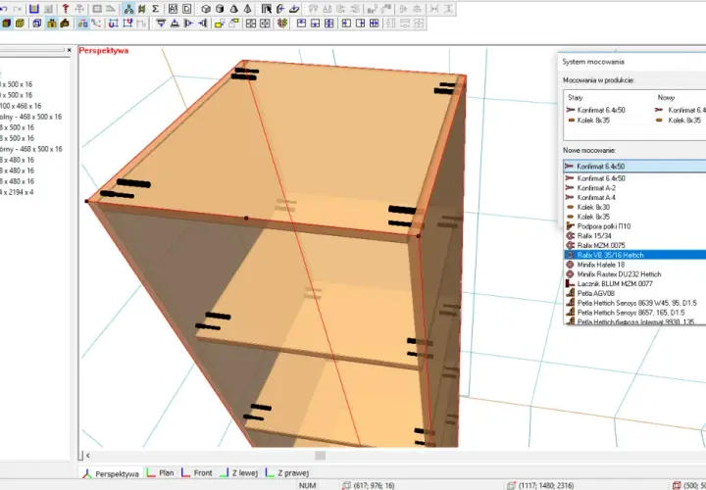
Task: Close the left parts list panel
Action: 69,50
